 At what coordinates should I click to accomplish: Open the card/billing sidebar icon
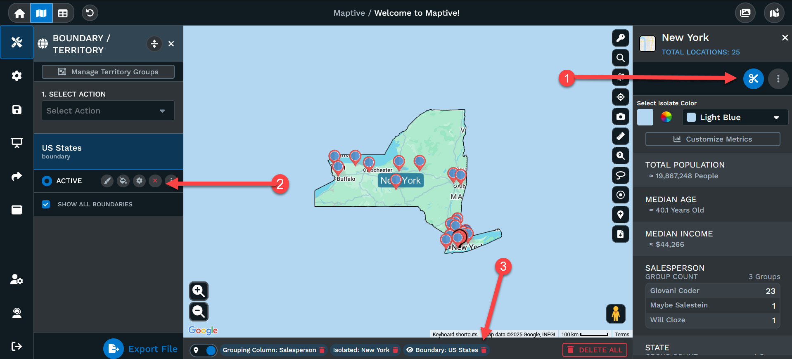coord(17,210)
